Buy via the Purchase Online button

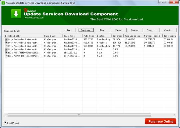161,121
